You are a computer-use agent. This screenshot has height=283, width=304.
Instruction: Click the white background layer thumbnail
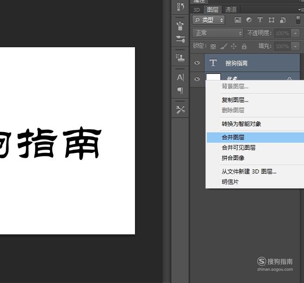click(213, 77)
